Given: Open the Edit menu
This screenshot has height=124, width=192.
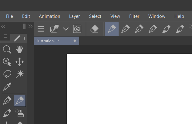Looking at the screenshot, I should click(x=26, y=16).
